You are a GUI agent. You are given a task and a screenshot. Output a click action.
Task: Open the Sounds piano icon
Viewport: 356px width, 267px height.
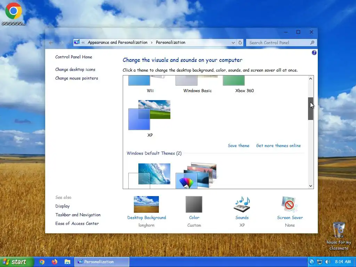[x=242, y=204]
